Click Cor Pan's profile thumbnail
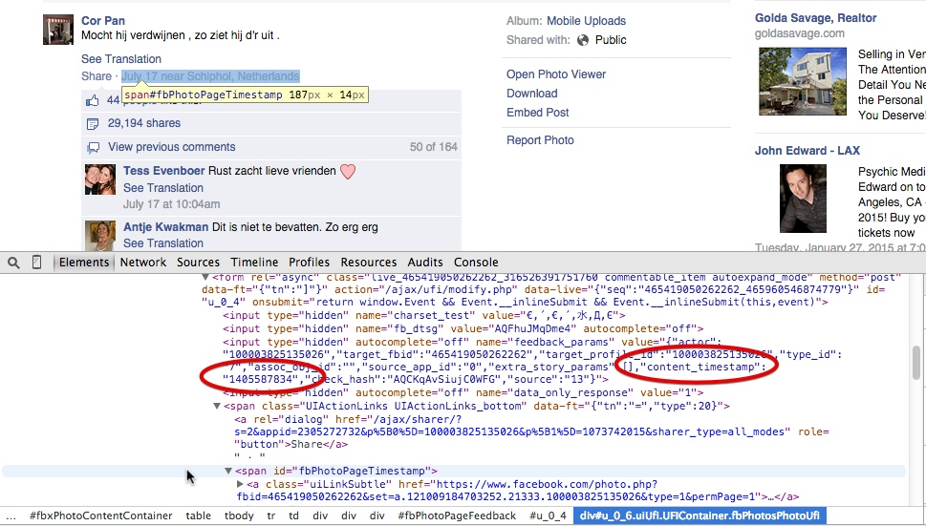This screenshot has height=526, width=926. pyautogui.click(x=58, y=30)
